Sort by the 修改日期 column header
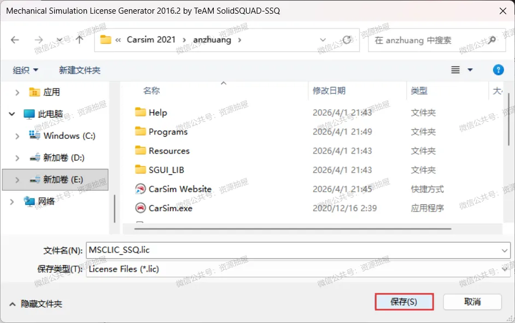515x323 pixels. point(329,91)
